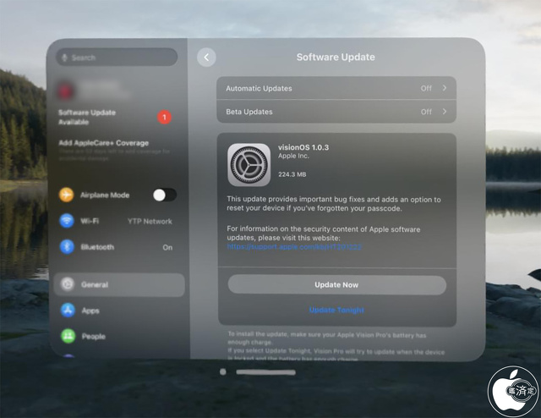541x418 pixels.
Task: Click Off value for Automatic Updates
Action: click(x=426, y=88)
